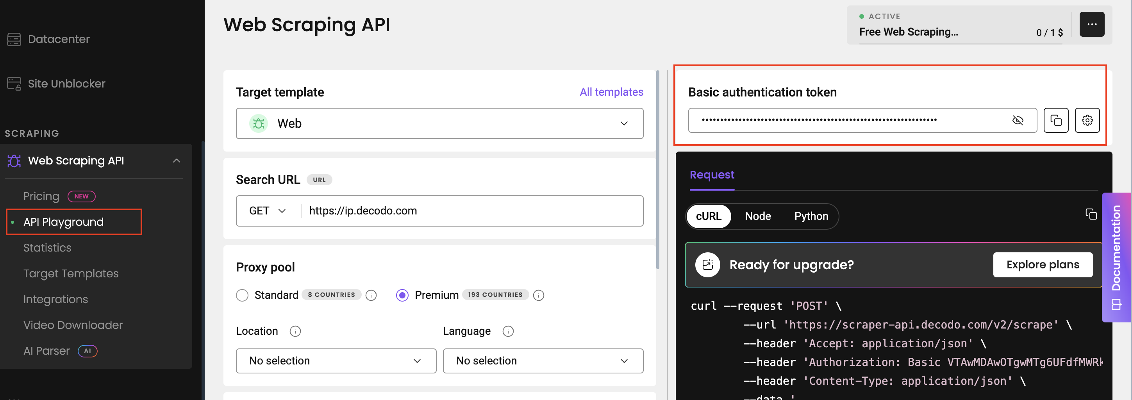Click the Datacenter server icon

(14, 39)
